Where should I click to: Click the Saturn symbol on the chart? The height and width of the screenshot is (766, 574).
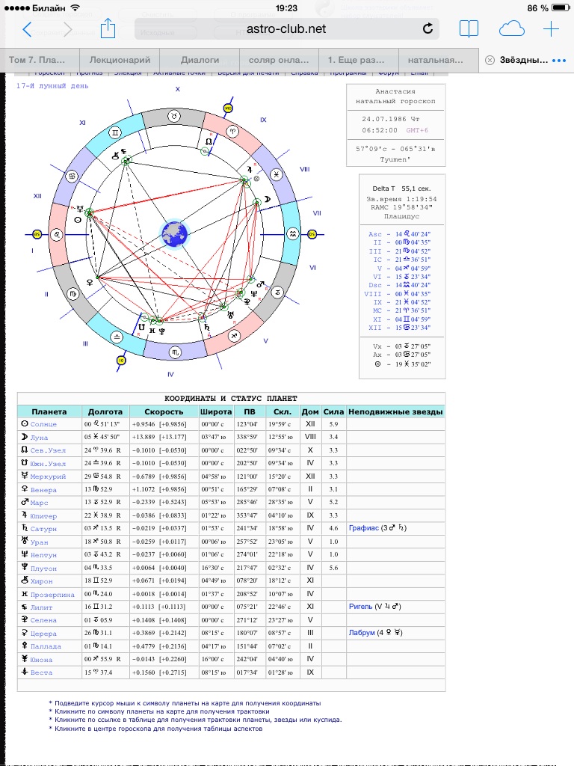(x=205, y=326)
